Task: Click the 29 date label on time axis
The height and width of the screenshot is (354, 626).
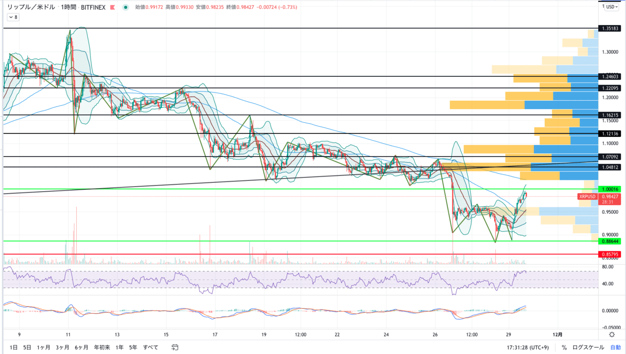Action: point(508,334)
